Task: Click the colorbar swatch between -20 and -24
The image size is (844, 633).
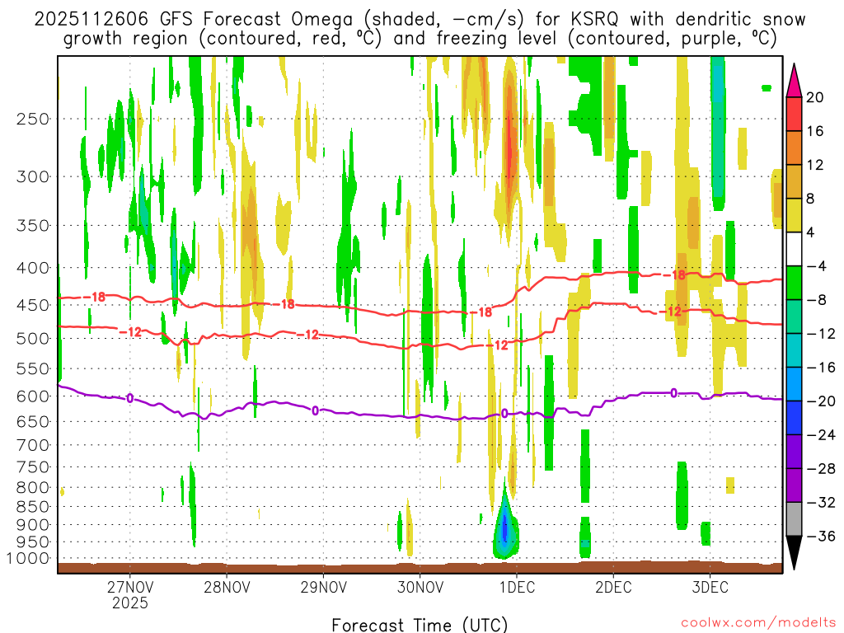Action: 794,418
